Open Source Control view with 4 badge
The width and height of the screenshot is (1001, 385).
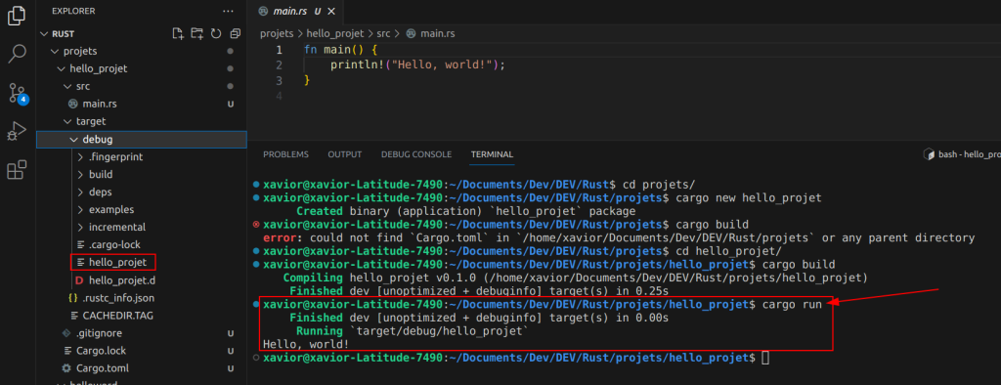(18, 93)
